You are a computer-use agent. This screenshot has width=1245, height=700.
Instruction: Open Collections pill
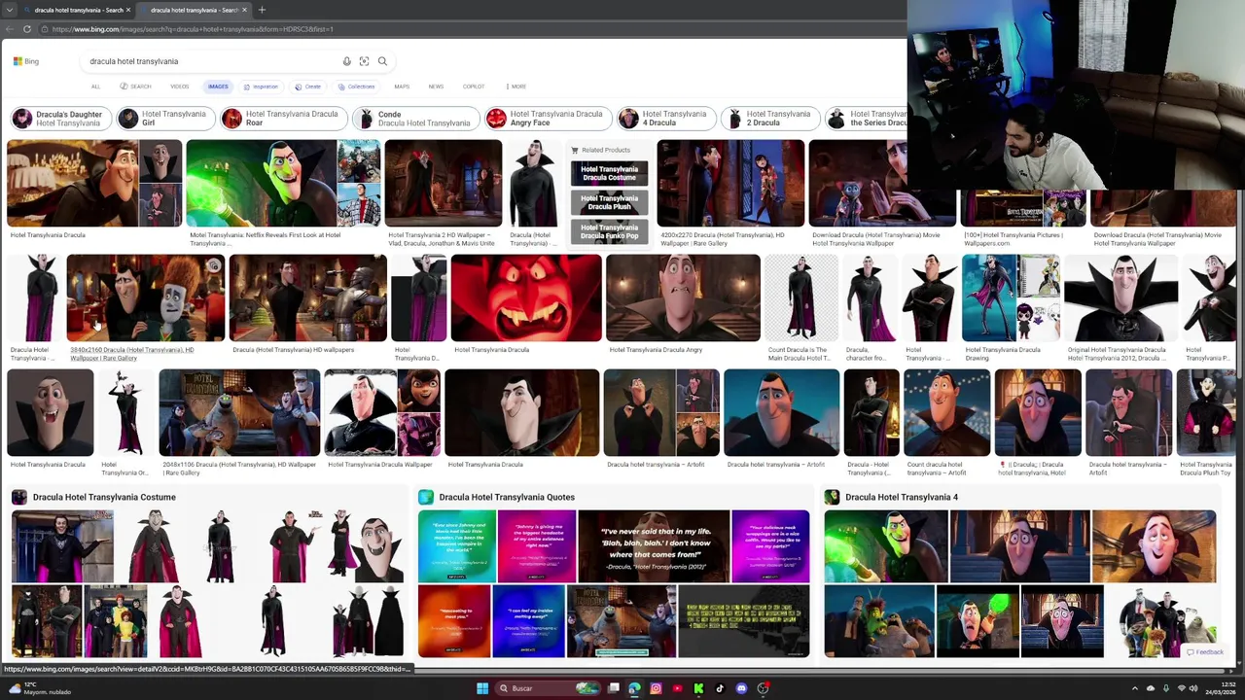[x=356, y=87]
